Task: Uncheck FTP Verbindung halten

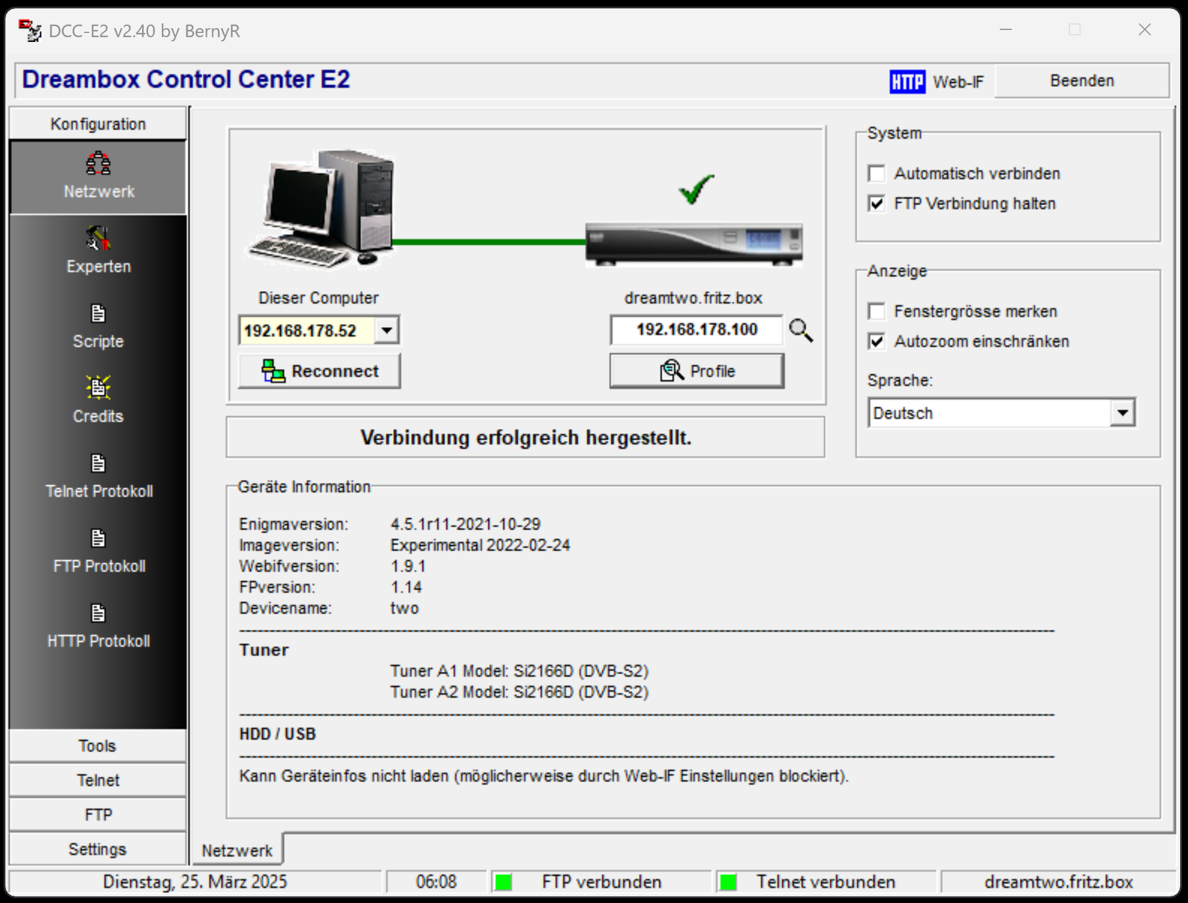Action: (877, 204)
